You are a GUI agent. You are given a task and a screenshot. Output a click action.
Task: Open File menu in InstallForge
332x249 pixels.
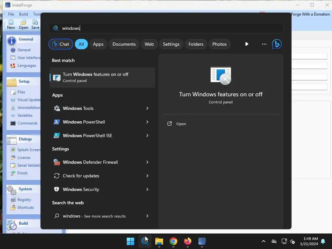(11, 14)
